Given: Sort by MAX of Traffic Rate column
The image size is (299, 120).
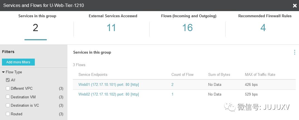Looking at the screenshot, I should point(260,74).
